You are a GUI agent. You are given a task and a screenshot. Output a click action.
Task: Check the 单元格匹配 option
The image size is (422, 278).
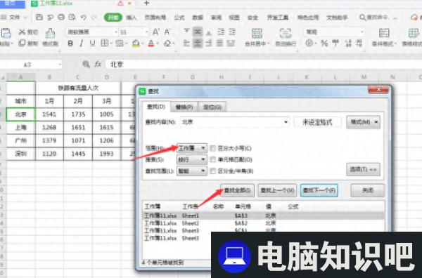coord(213,159)
